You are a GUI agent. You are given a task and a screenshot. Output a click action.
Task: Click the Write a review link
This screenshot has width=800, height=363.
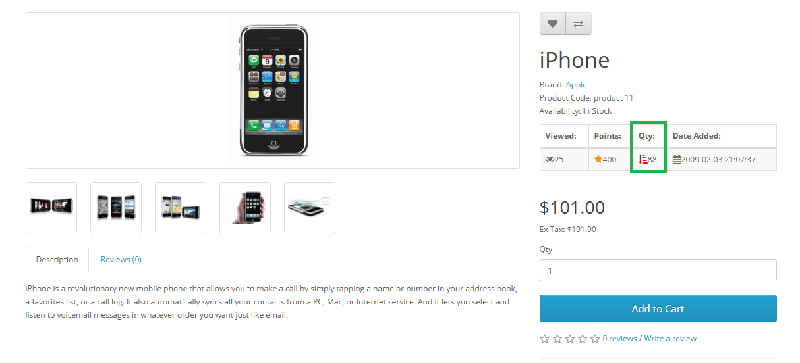click(670, 339)
